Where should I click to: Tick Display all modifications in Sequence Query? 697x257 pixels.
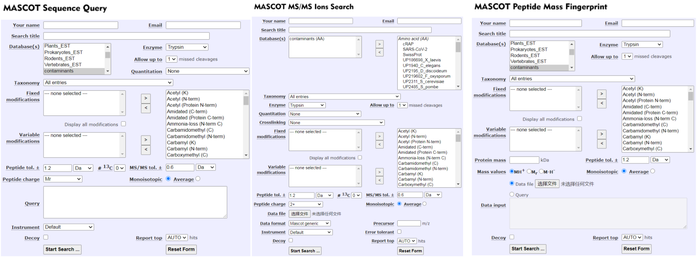123,124
